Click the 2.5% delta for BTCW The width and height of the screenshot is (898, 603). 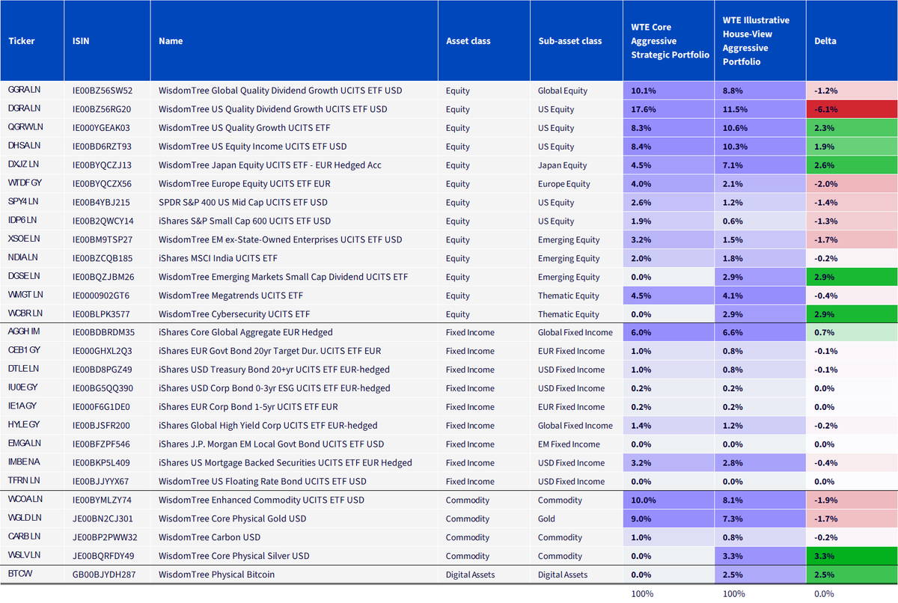pos(852,575)
